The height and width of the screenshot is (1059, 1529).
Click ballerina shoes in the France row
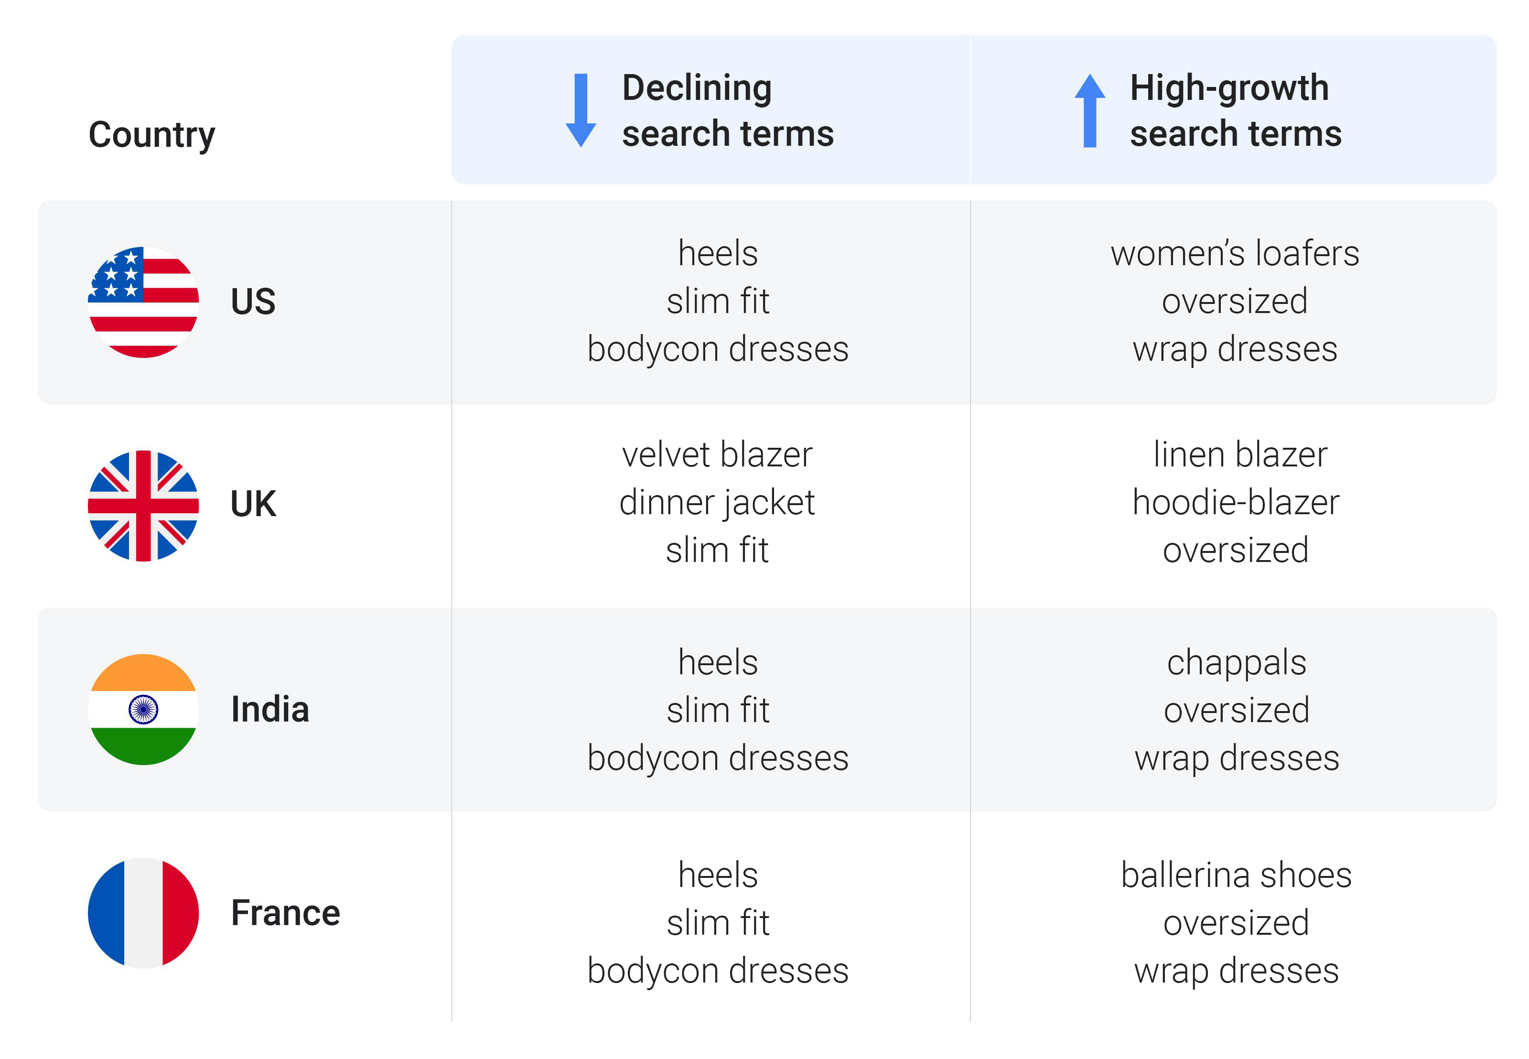[1237, 875]
